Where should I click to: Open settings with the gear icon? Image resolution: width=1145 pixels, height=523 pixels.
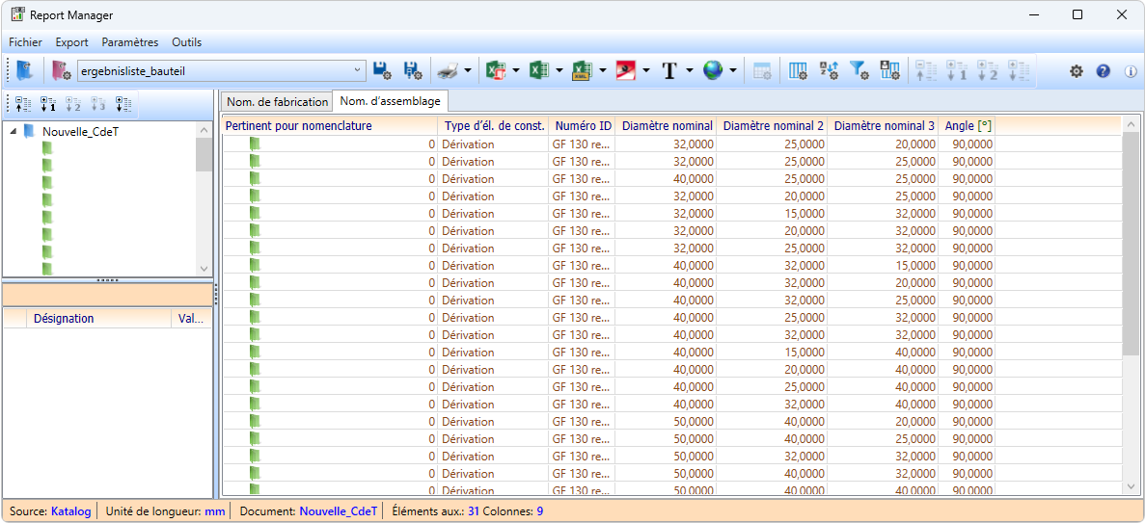click(x=1077, y=71)
